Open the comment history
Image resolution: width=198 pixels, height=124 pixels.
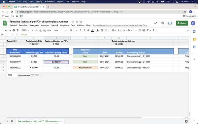click(x=162, y=23)
